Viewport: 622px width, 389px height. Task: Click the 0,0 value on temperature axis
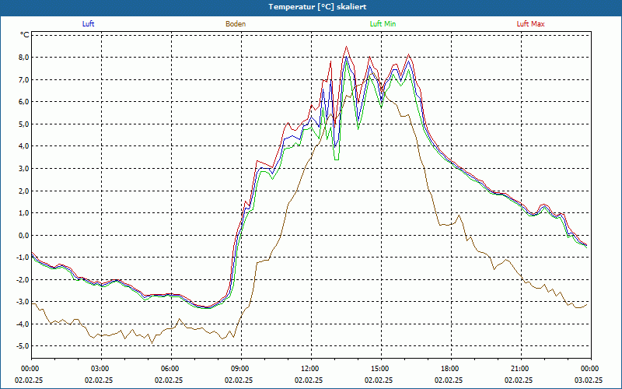pos(24,235)
